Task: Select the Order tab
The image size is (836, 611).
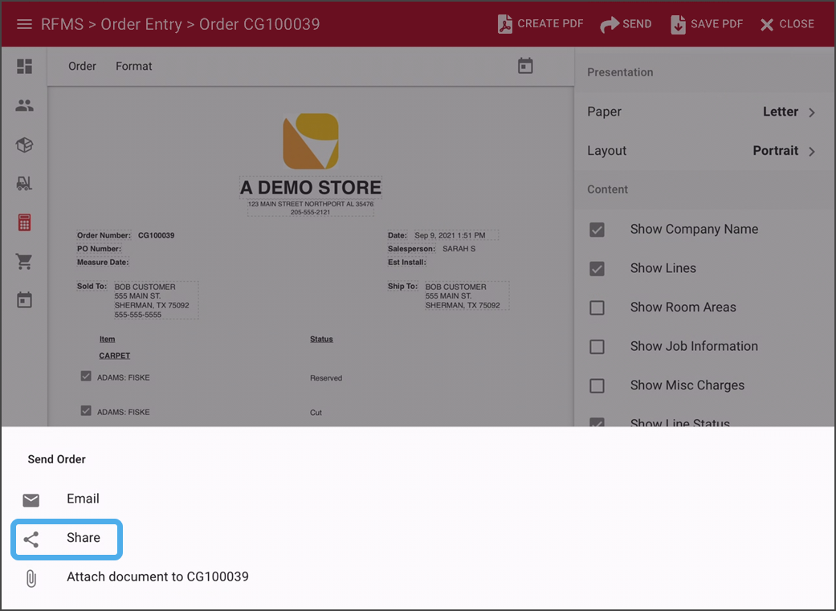Action: pos(82,66)
